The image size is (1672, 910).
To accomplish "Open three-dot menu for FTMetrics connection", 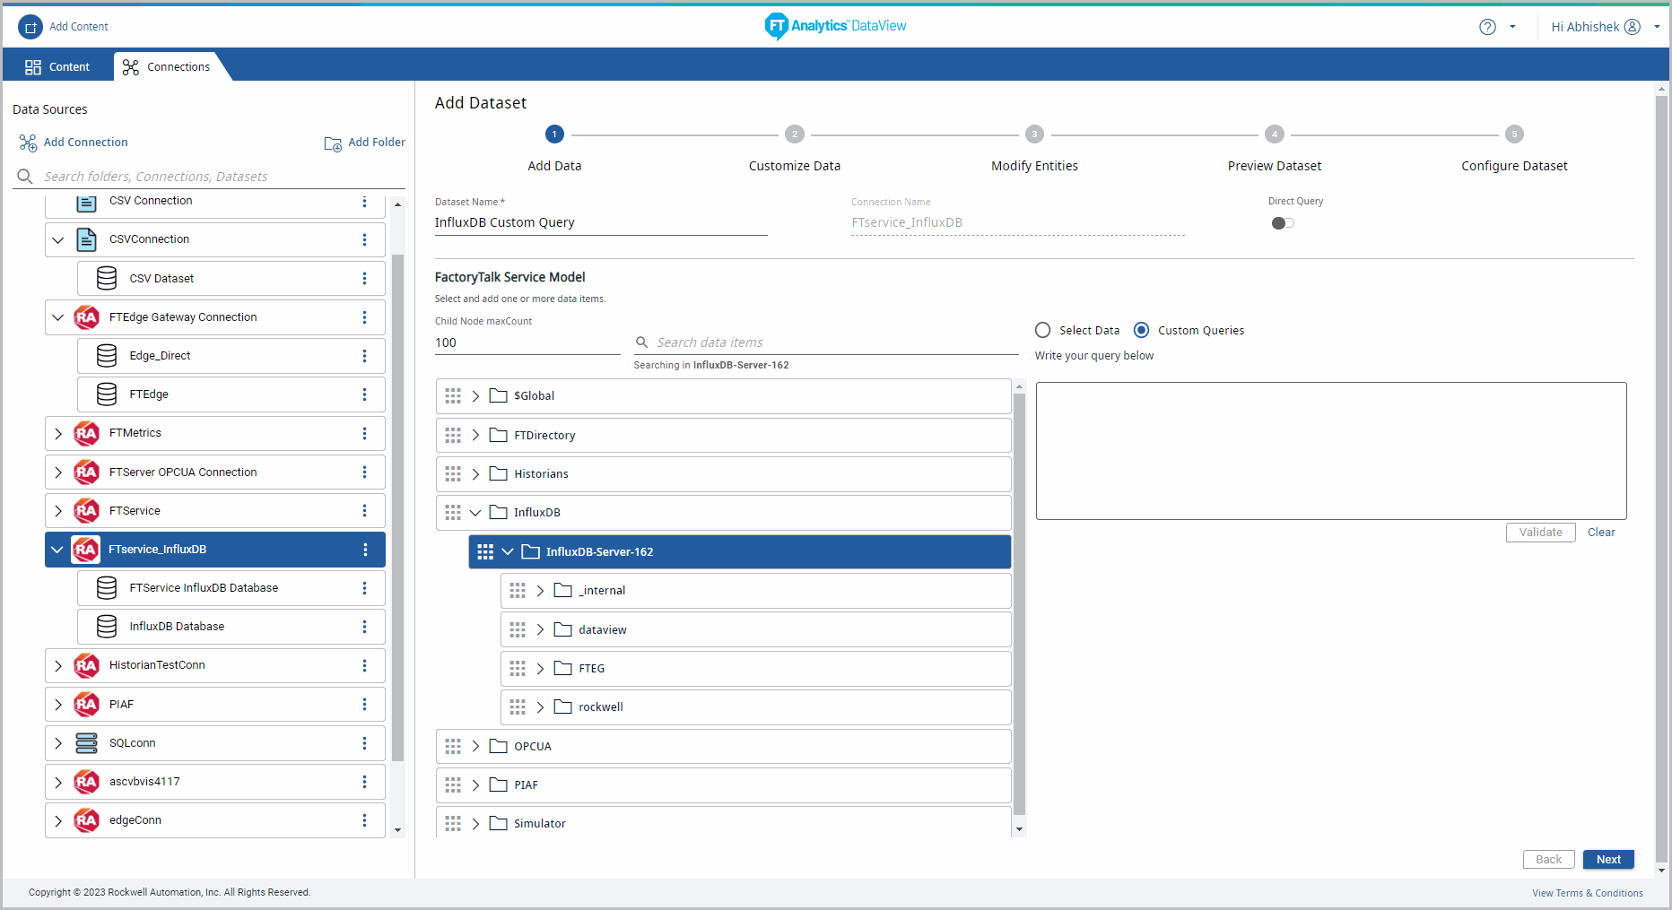I will (x=364, y=434).
